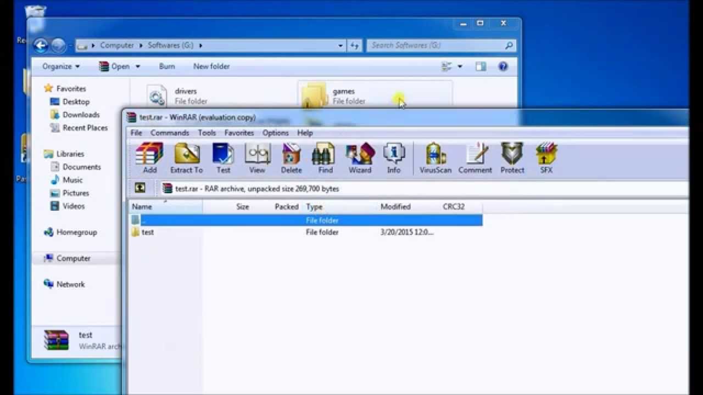Open Pictures library in navigation pane
The width and height of the screenshot is (703, 395).
69,193
